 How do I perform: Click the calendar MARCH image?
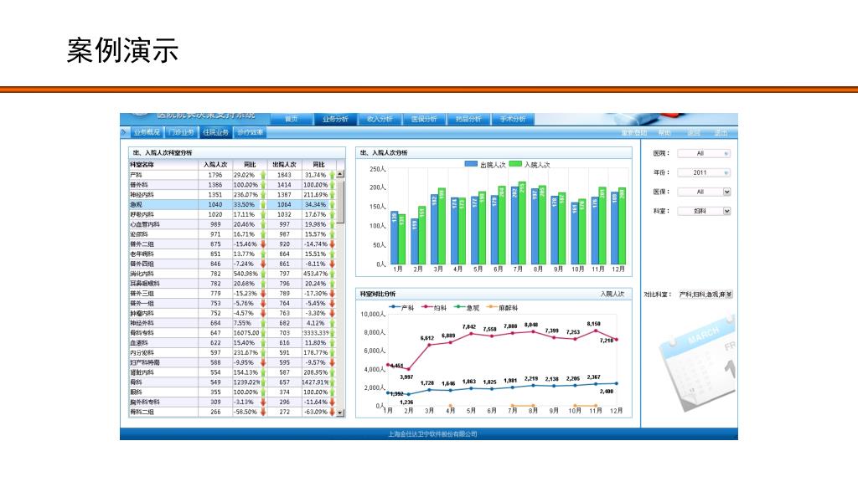pos(698,363)
